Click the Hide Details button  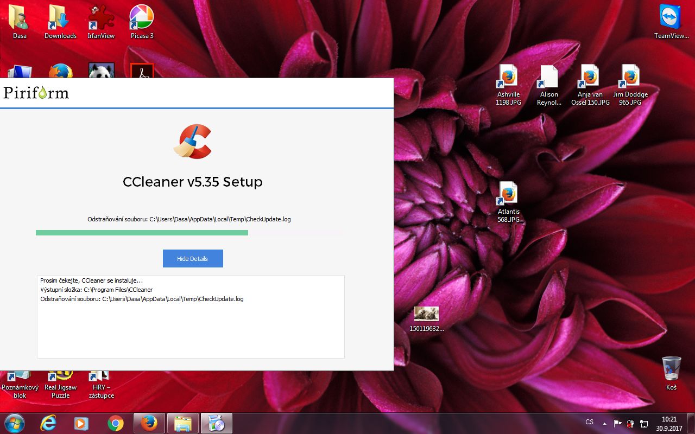coord(193,259)
